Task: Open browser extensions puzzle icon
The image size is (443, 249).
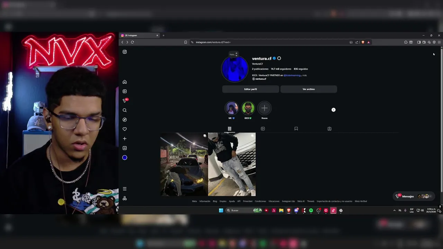Action: point(406,42)
